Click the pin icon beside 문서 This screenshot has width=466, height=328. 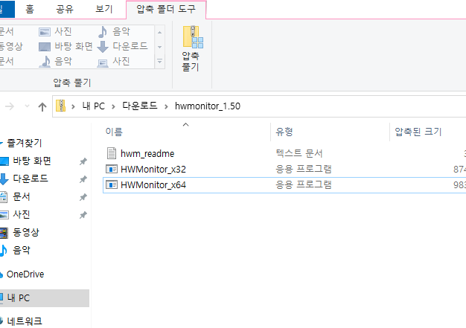click(83, 197)
